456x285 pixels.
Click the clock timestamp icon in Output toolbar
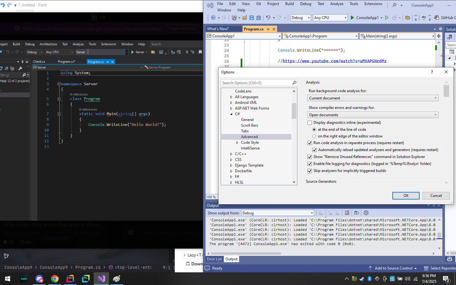[366, 213]
